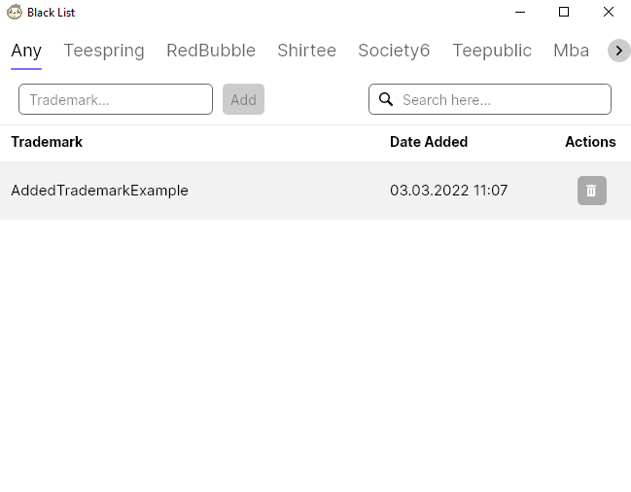Select the Mba tab
This screenshot has width=631, height=492.
pyautogui.click(x=571, y=51)
